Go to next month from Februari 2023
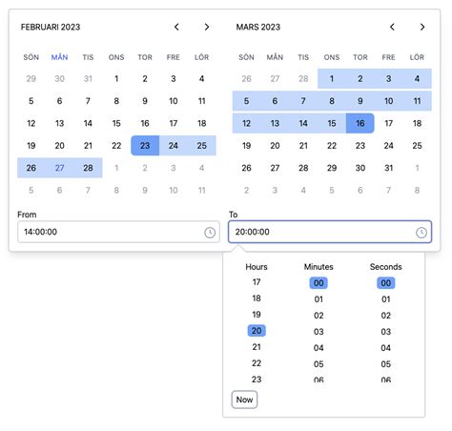Viewport: 452px width, 431px height. 207,27
